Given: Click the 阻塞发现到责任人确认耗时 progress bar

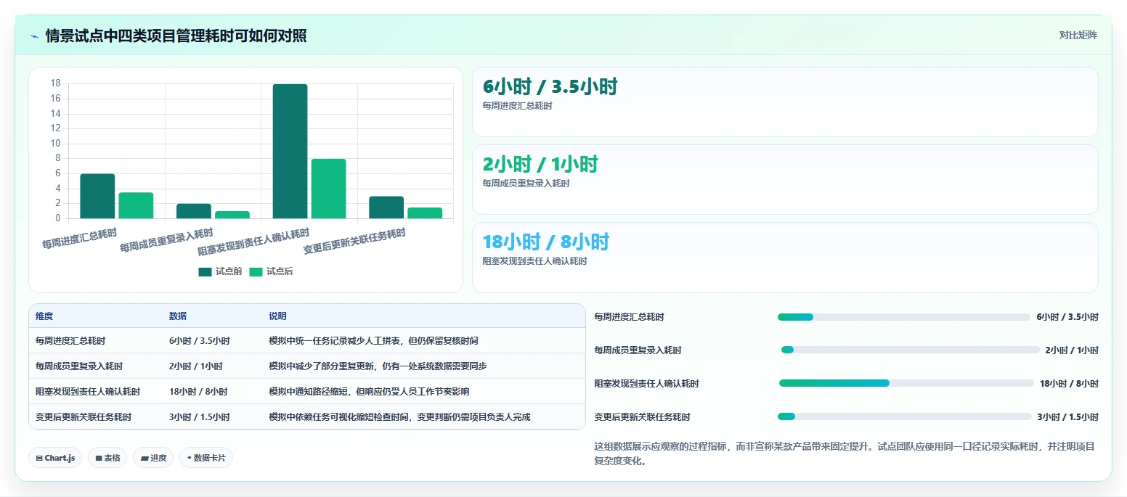Looking at the screenshot, I should (x=906, y=383).
